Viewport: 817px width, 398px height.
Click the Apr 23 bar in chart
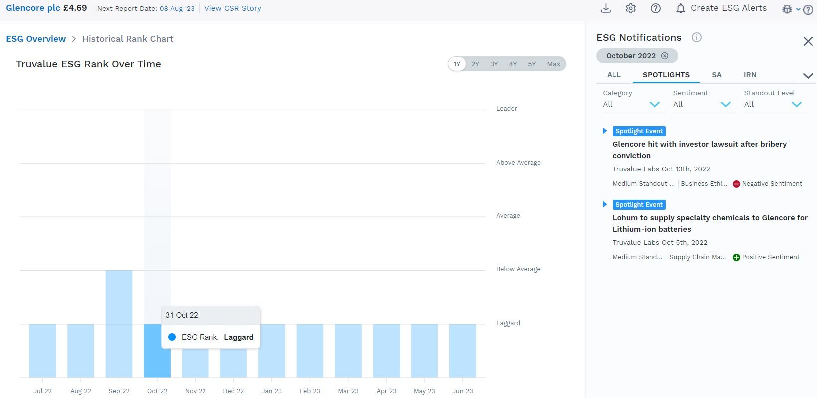[386, 351]
